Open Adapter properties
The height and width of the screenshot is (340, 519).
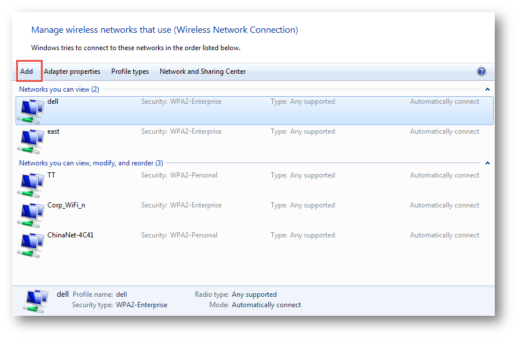[x=72, y=71]
